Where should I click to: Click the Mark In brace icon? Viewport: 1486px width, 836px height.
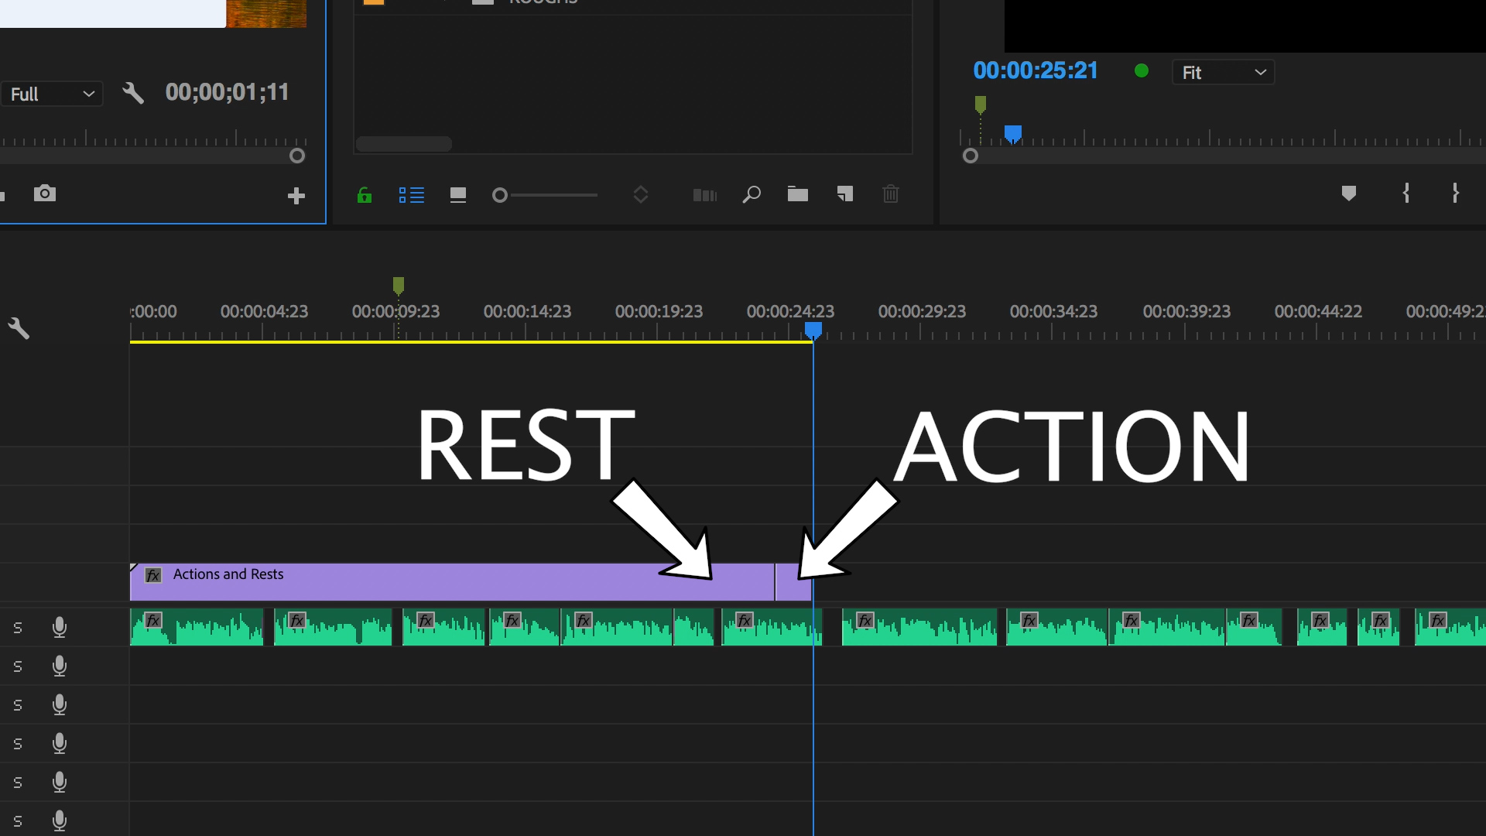click(1406, 194)
